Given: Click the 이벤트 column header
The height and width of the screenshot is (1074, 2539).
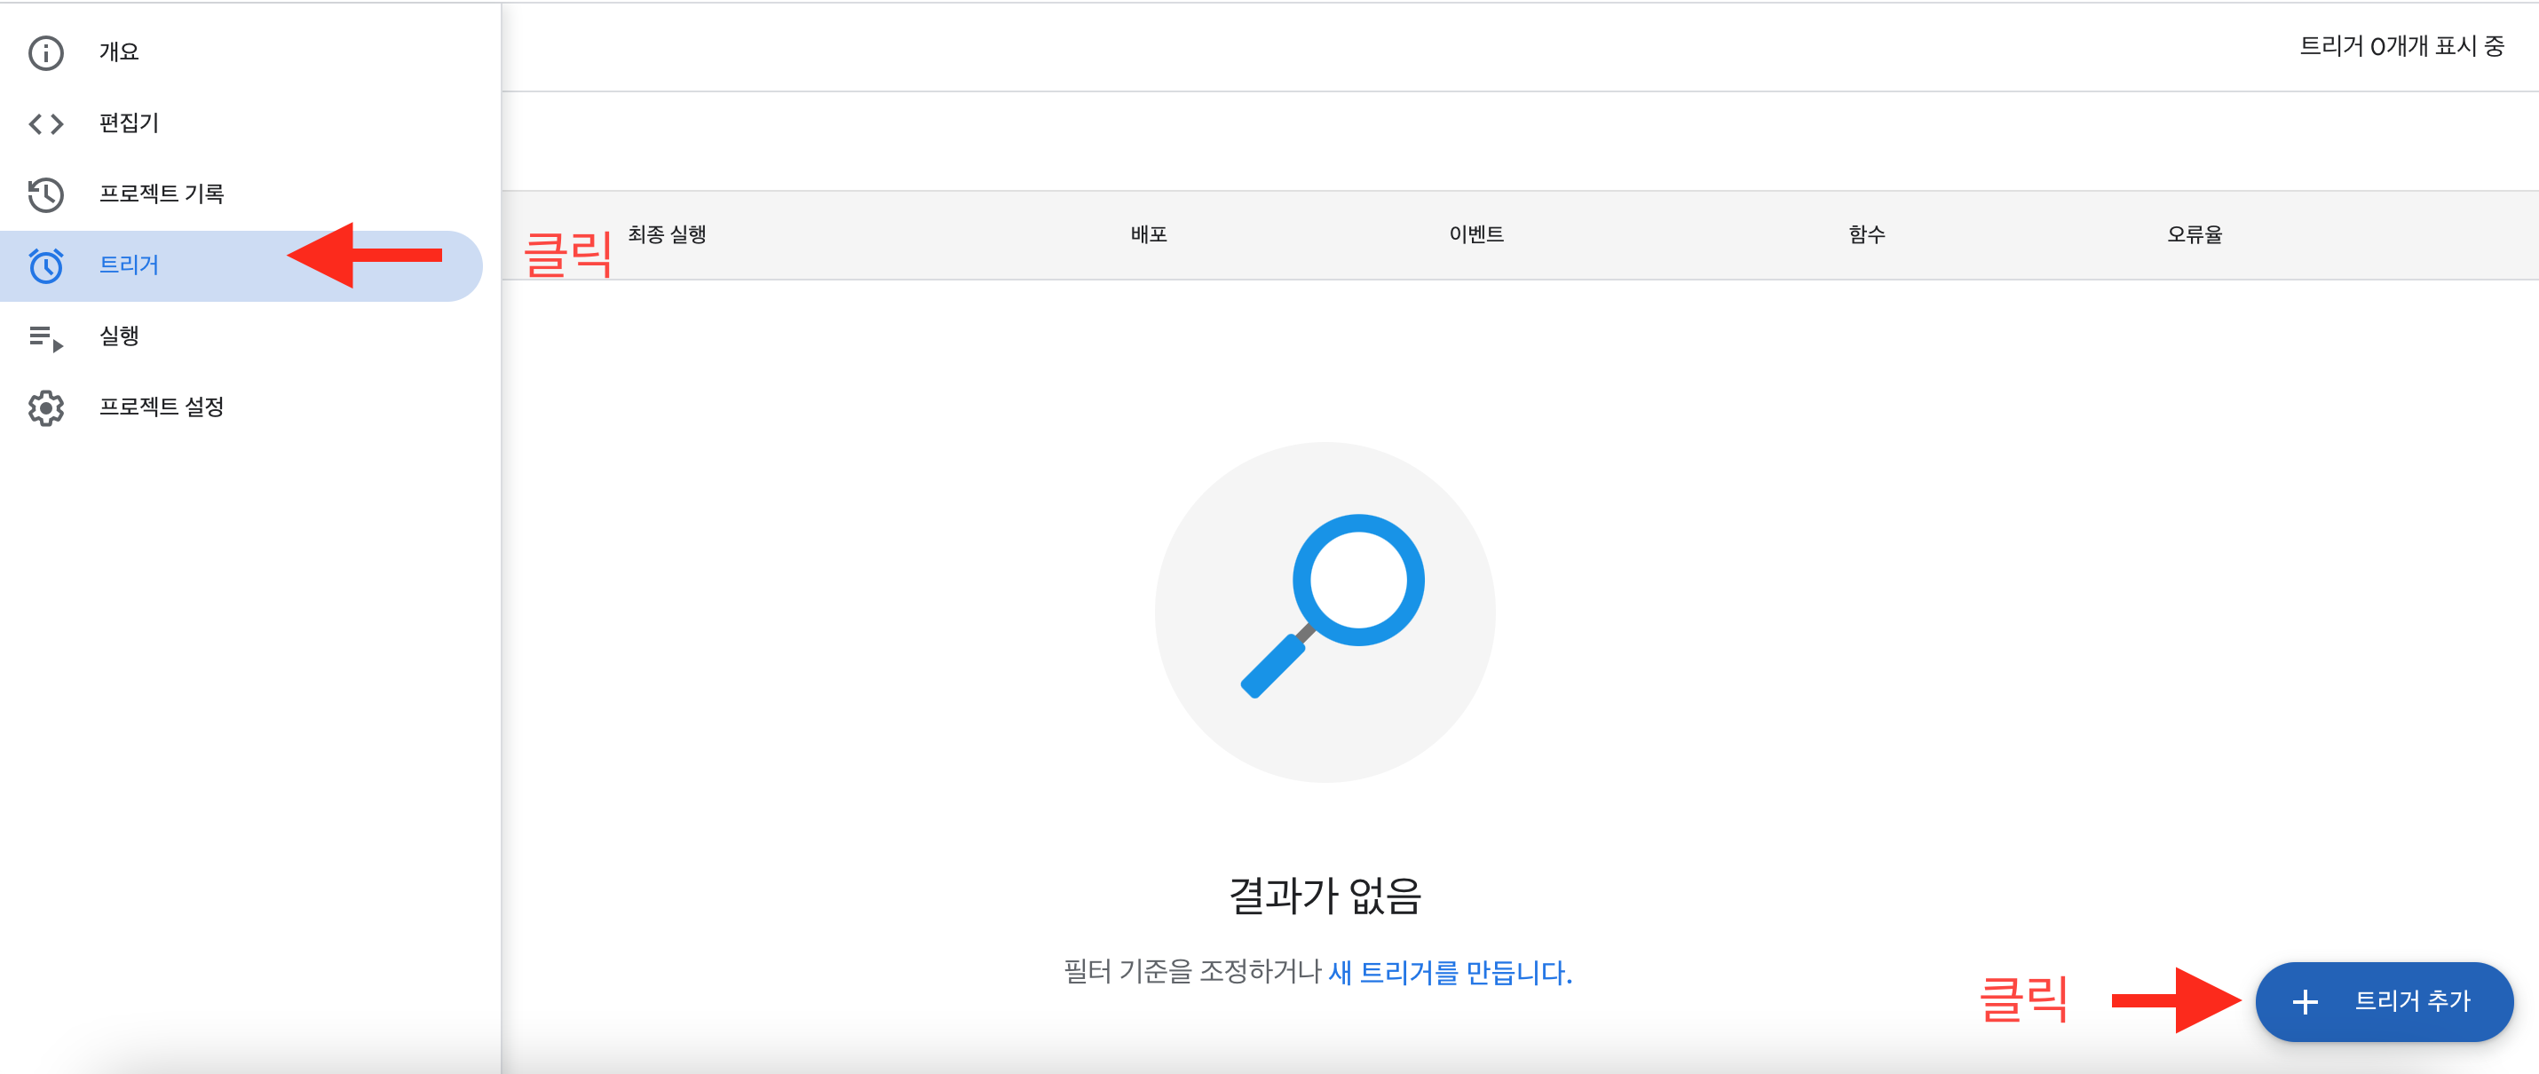Looking at the screenshot, I should [1475, 234].
